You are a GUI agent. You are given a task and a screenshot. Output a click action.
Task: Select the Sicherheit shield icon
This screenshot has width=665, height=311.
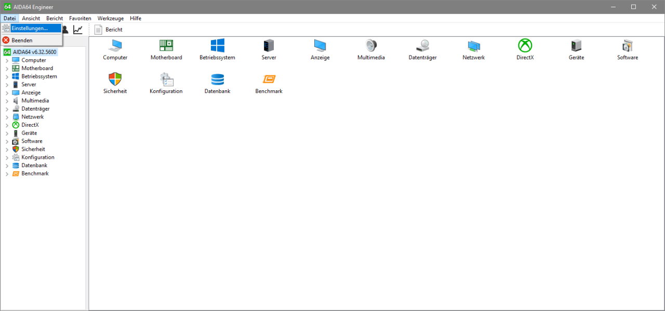115,79
